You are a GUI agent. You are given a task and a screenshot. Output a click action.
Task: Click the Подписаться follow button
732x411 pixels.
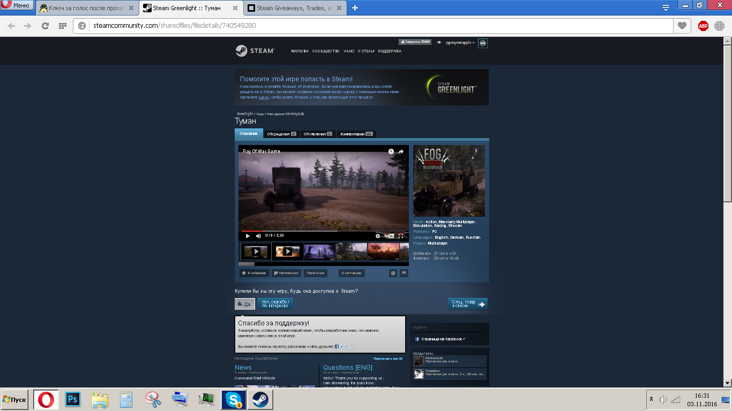tap(286, 273)
